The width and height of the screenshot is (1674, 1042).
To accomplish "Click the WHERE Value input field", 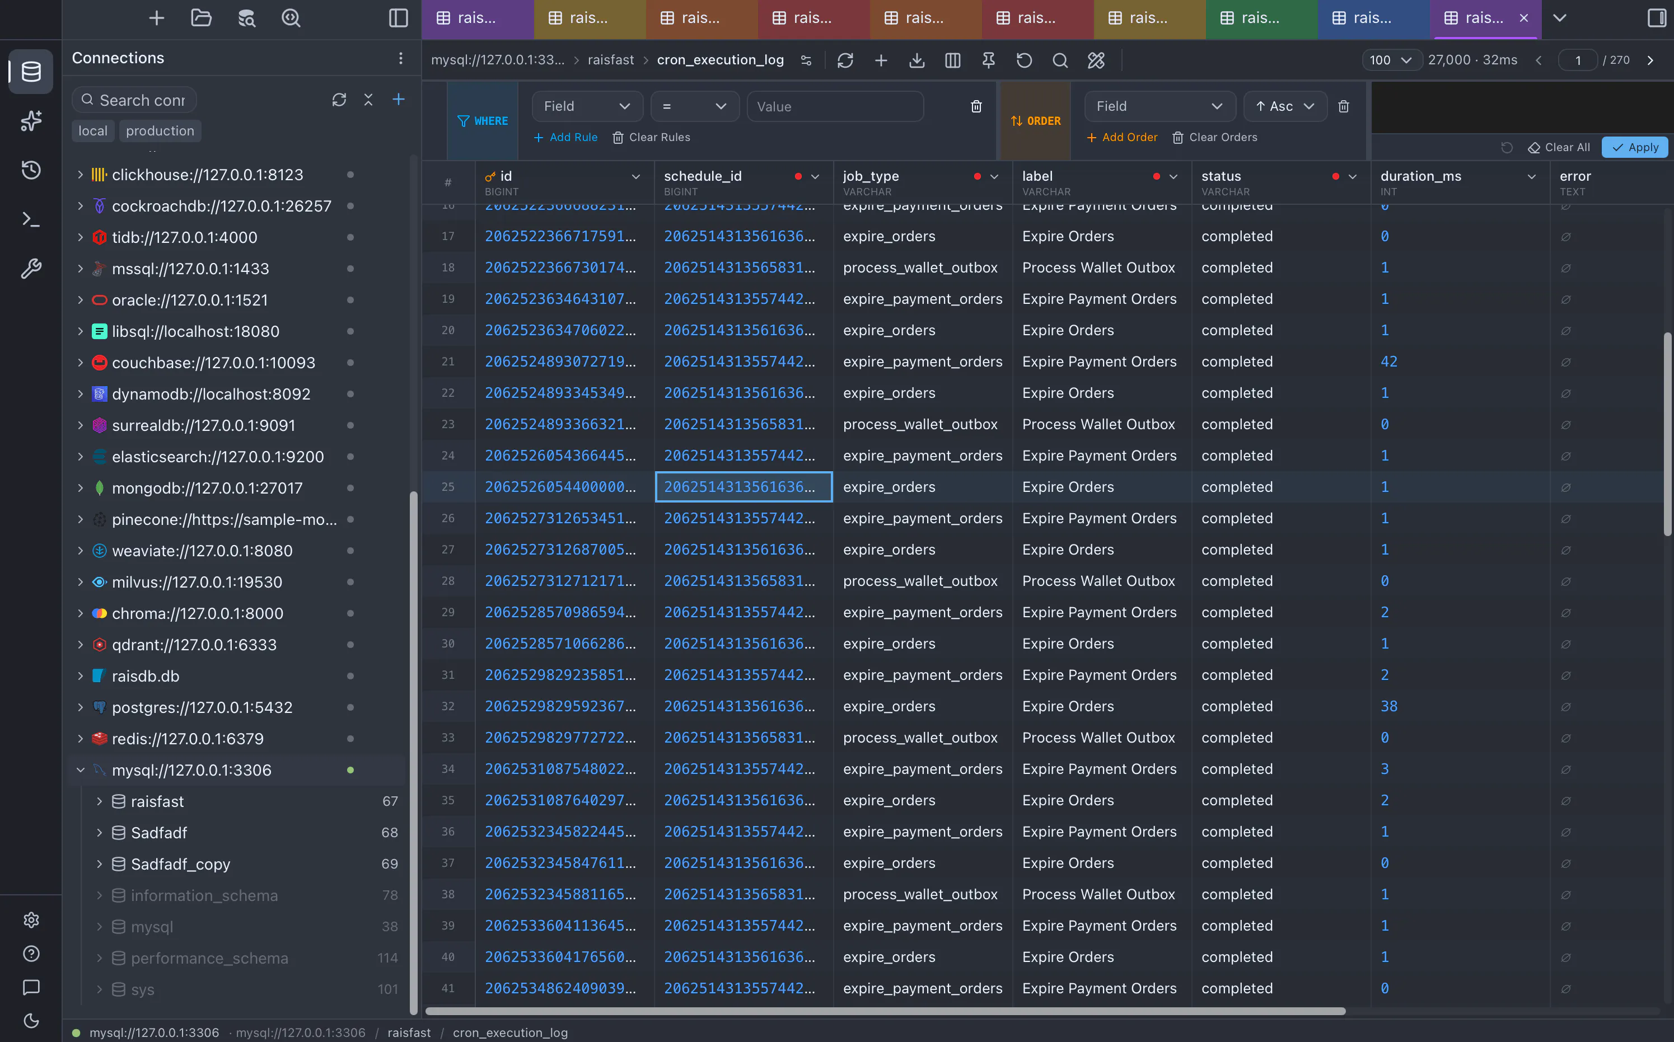I will (836, 106).
